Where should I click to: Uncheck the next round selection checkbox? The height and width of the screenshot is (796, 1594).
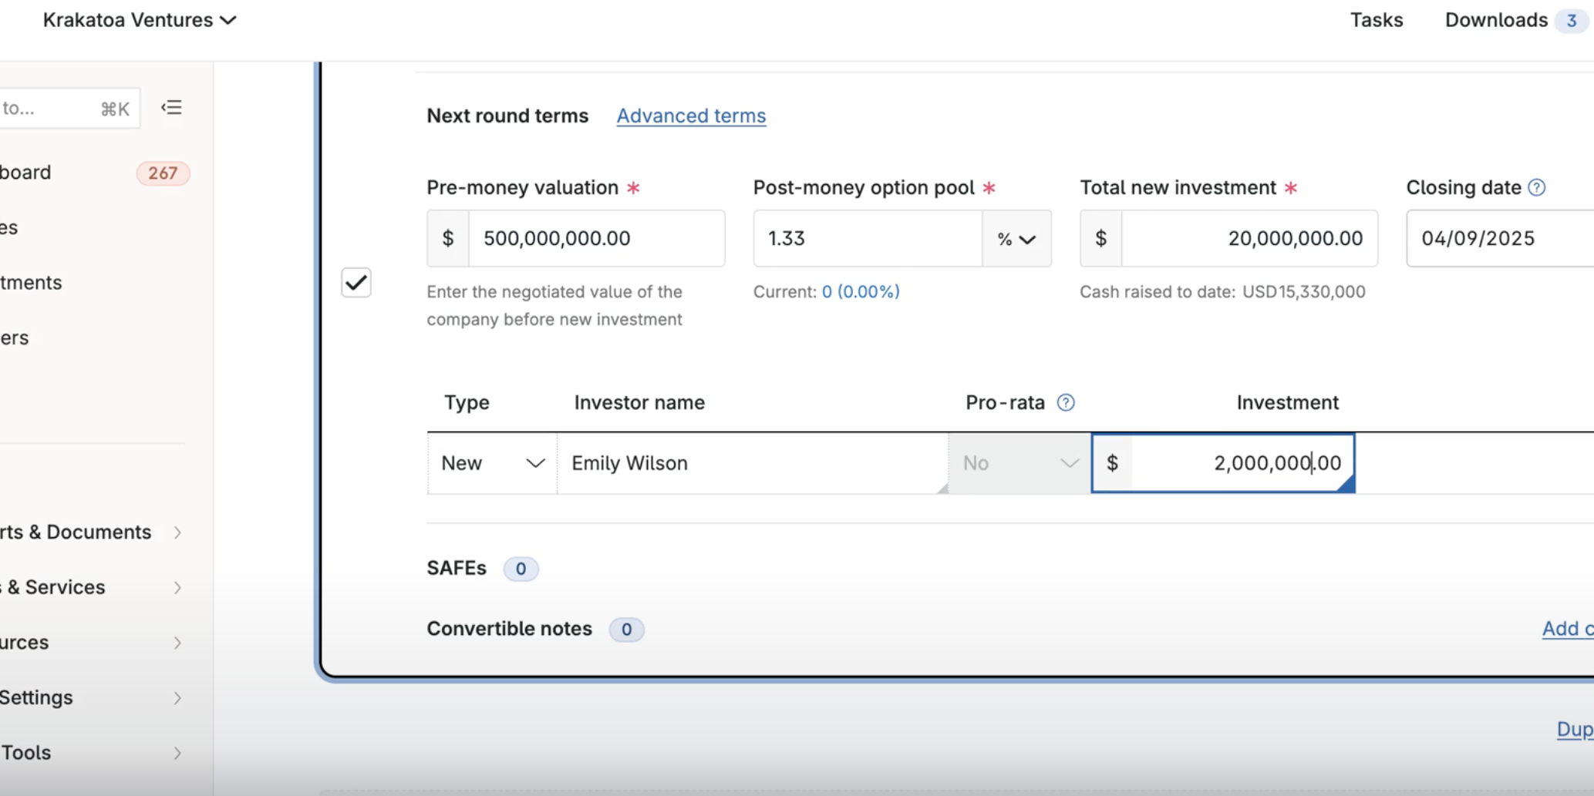[356, 282]
